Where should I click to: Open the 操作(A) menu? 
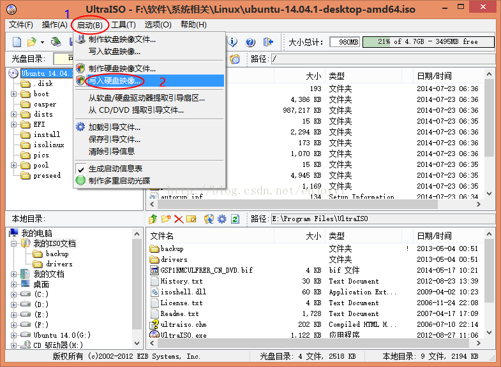point(55,25)
